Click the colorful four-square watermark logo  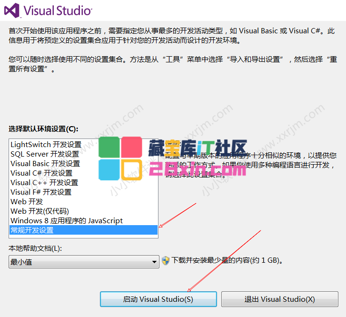pyautogui.click(x=120, y=157)
